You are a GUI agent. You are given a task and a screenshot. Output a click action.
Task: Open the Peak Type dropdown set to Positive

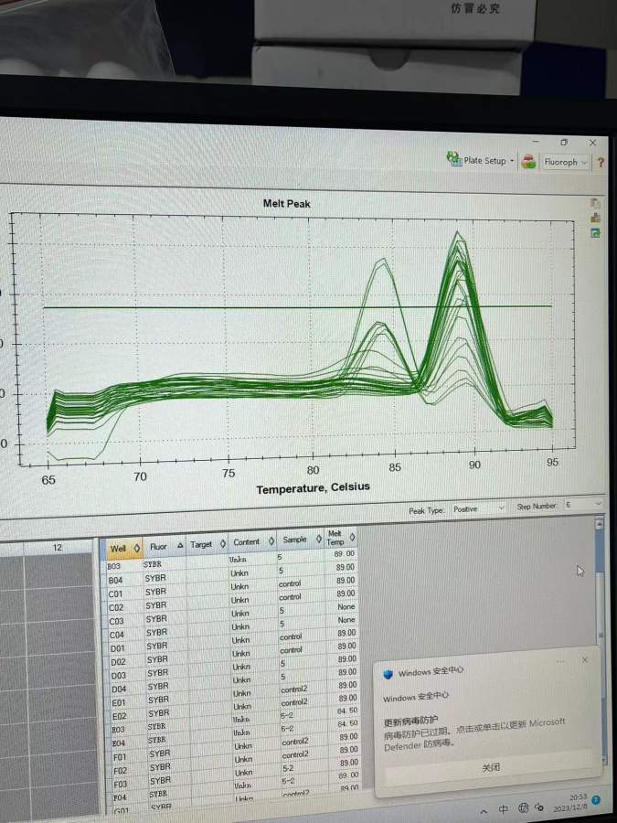pyautogui.click(x=478, y=508)
